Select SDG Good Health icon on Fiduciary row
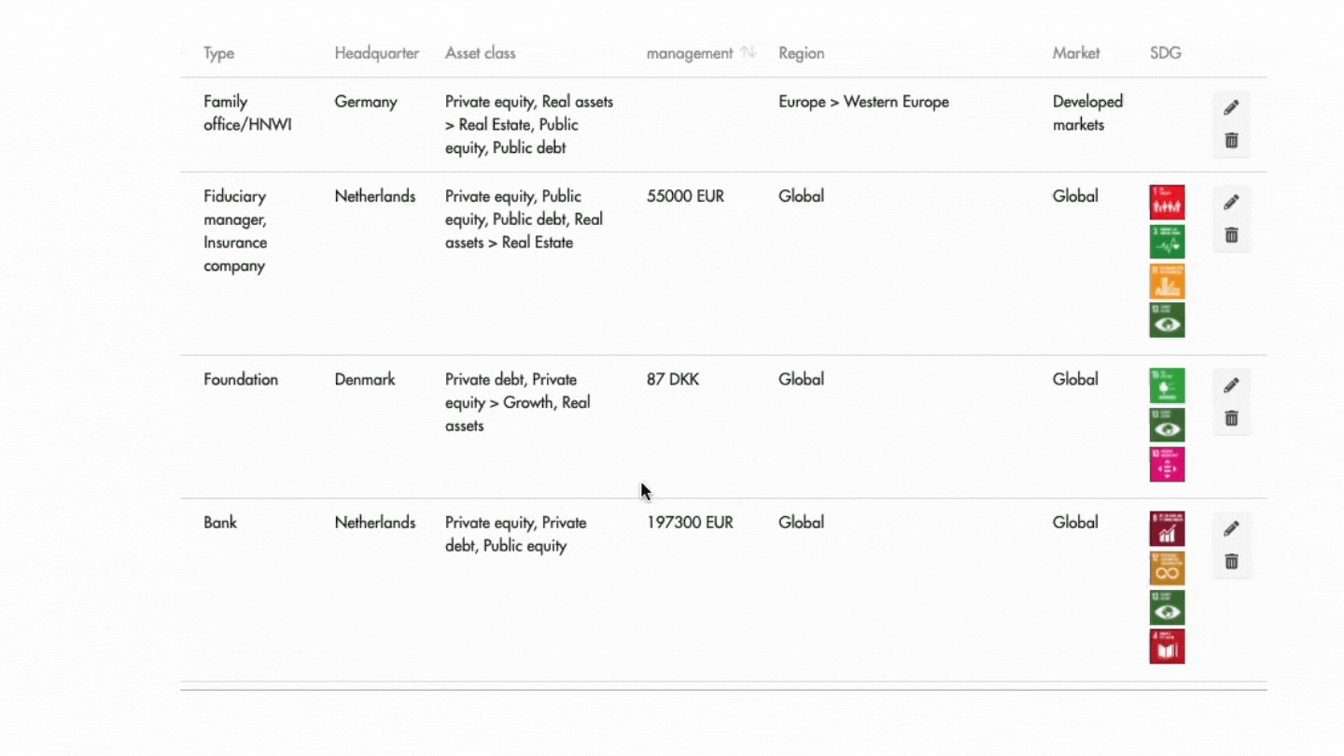1344x756 pixels. coord(1167,241)
